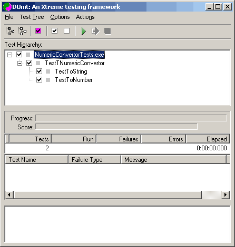The image size is (235, 247).
Task: Click the select all tests toolbar icon
Action: tap(10, 31)
